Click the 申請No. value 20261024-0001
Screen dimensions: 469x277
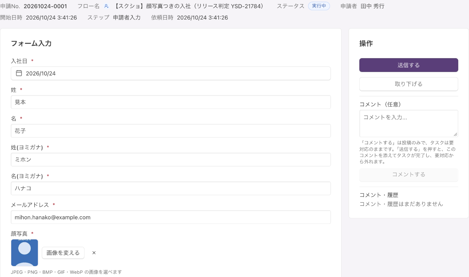click(45, 6)
